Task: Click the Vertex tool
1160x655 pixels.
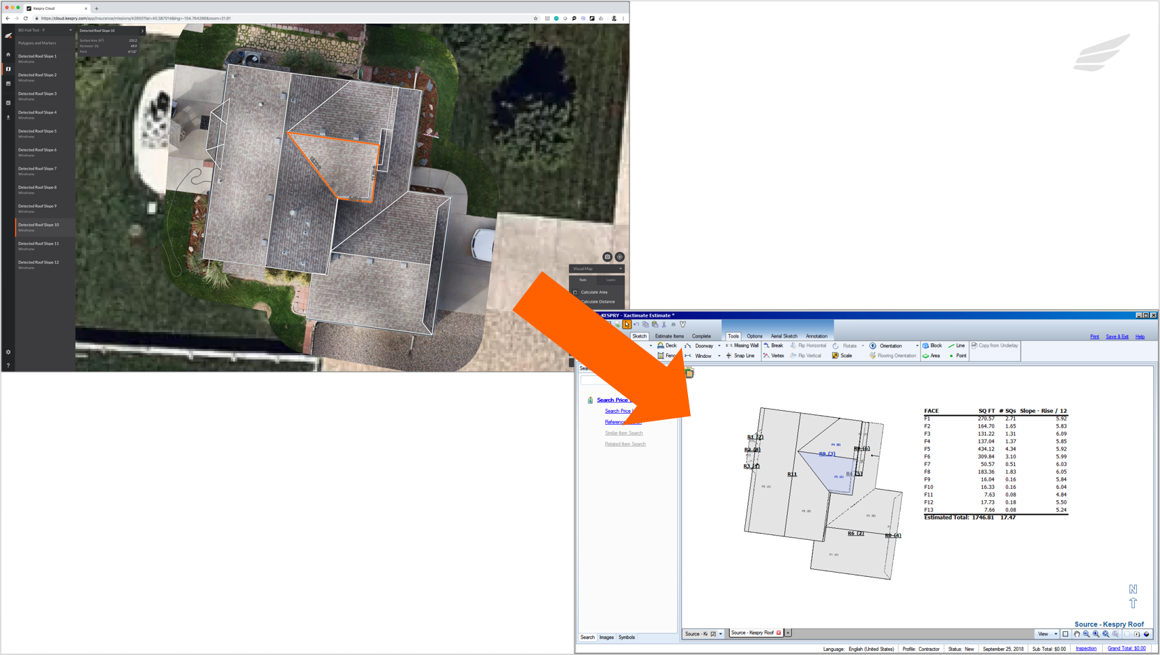Action: [x=774, y=356]
